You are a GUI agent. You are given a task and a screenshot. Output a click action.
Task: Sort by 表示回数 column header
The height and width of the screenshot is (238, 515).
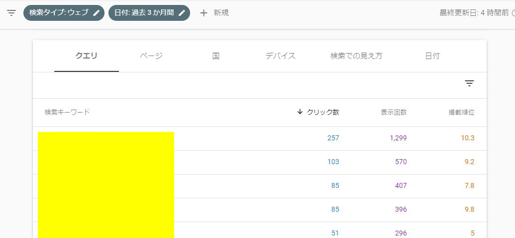(x=394, y=112)
